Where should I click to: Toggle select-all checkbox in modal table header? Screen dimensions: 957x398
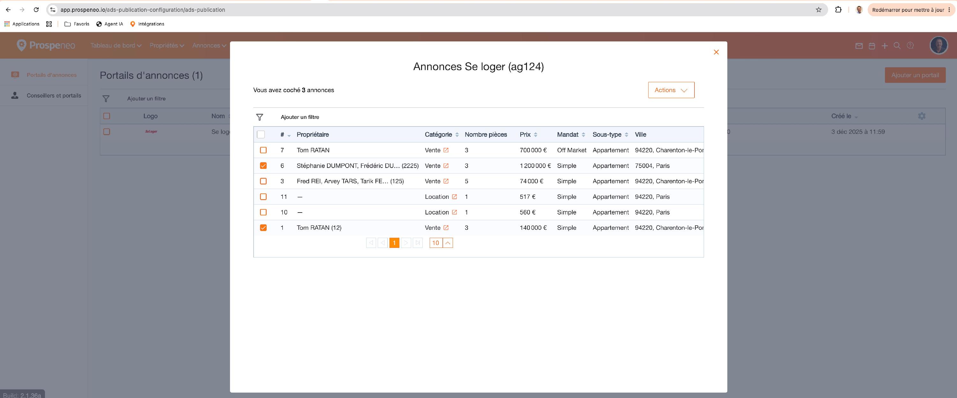(x=261, y=134)
